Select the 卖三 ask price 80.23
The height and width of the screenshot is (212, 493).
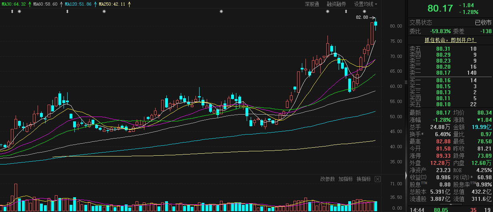pos(443,61)
